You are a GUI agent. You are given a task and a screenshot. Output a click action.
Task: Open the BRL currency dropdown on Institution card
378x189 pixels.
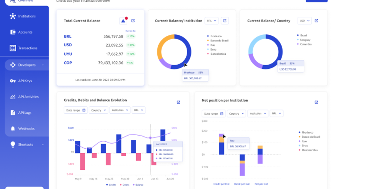[x=212, y=21]
